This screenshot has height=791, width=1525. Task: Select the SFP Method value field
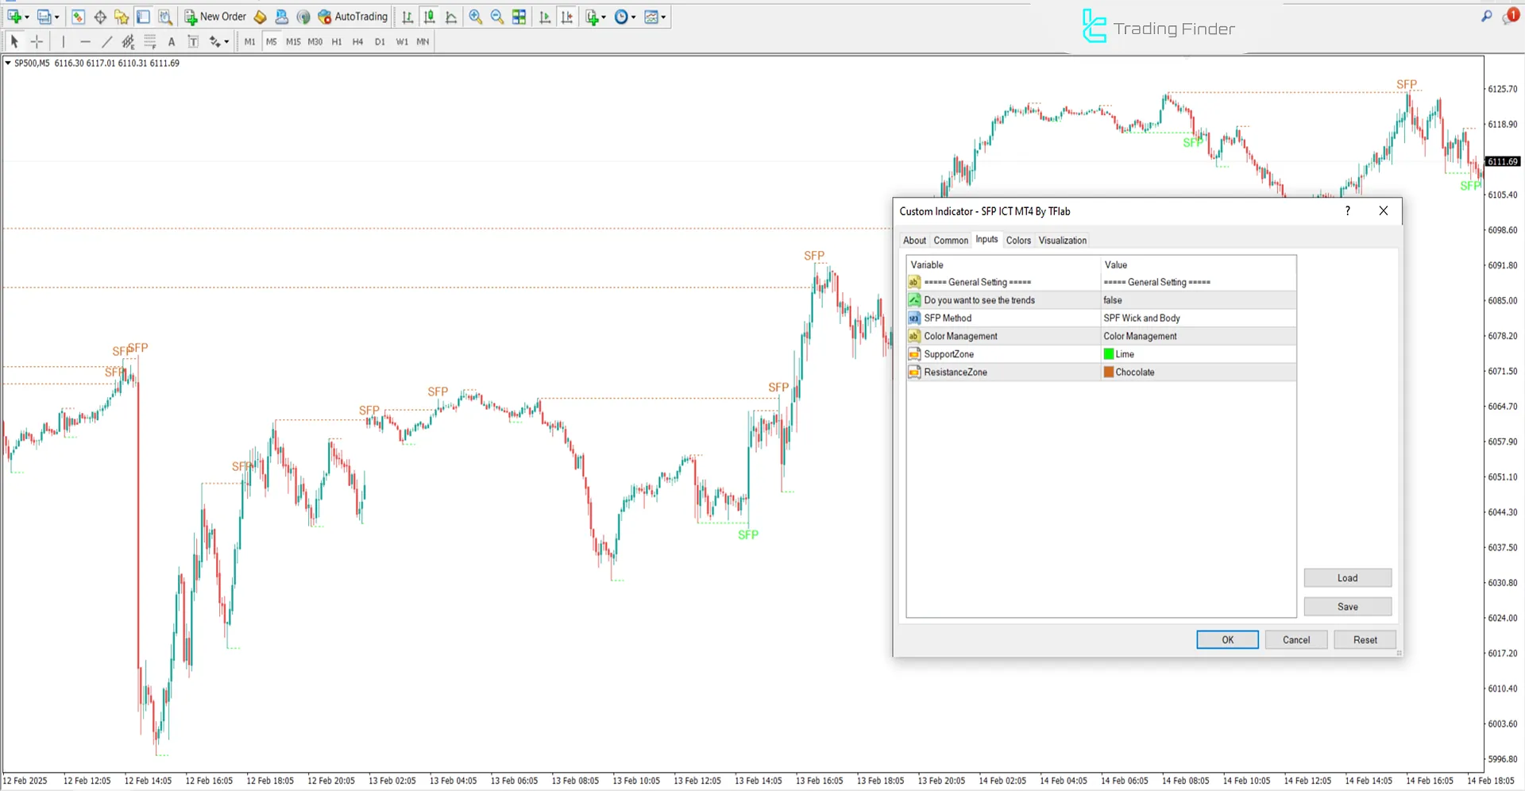pos(1197,318)
